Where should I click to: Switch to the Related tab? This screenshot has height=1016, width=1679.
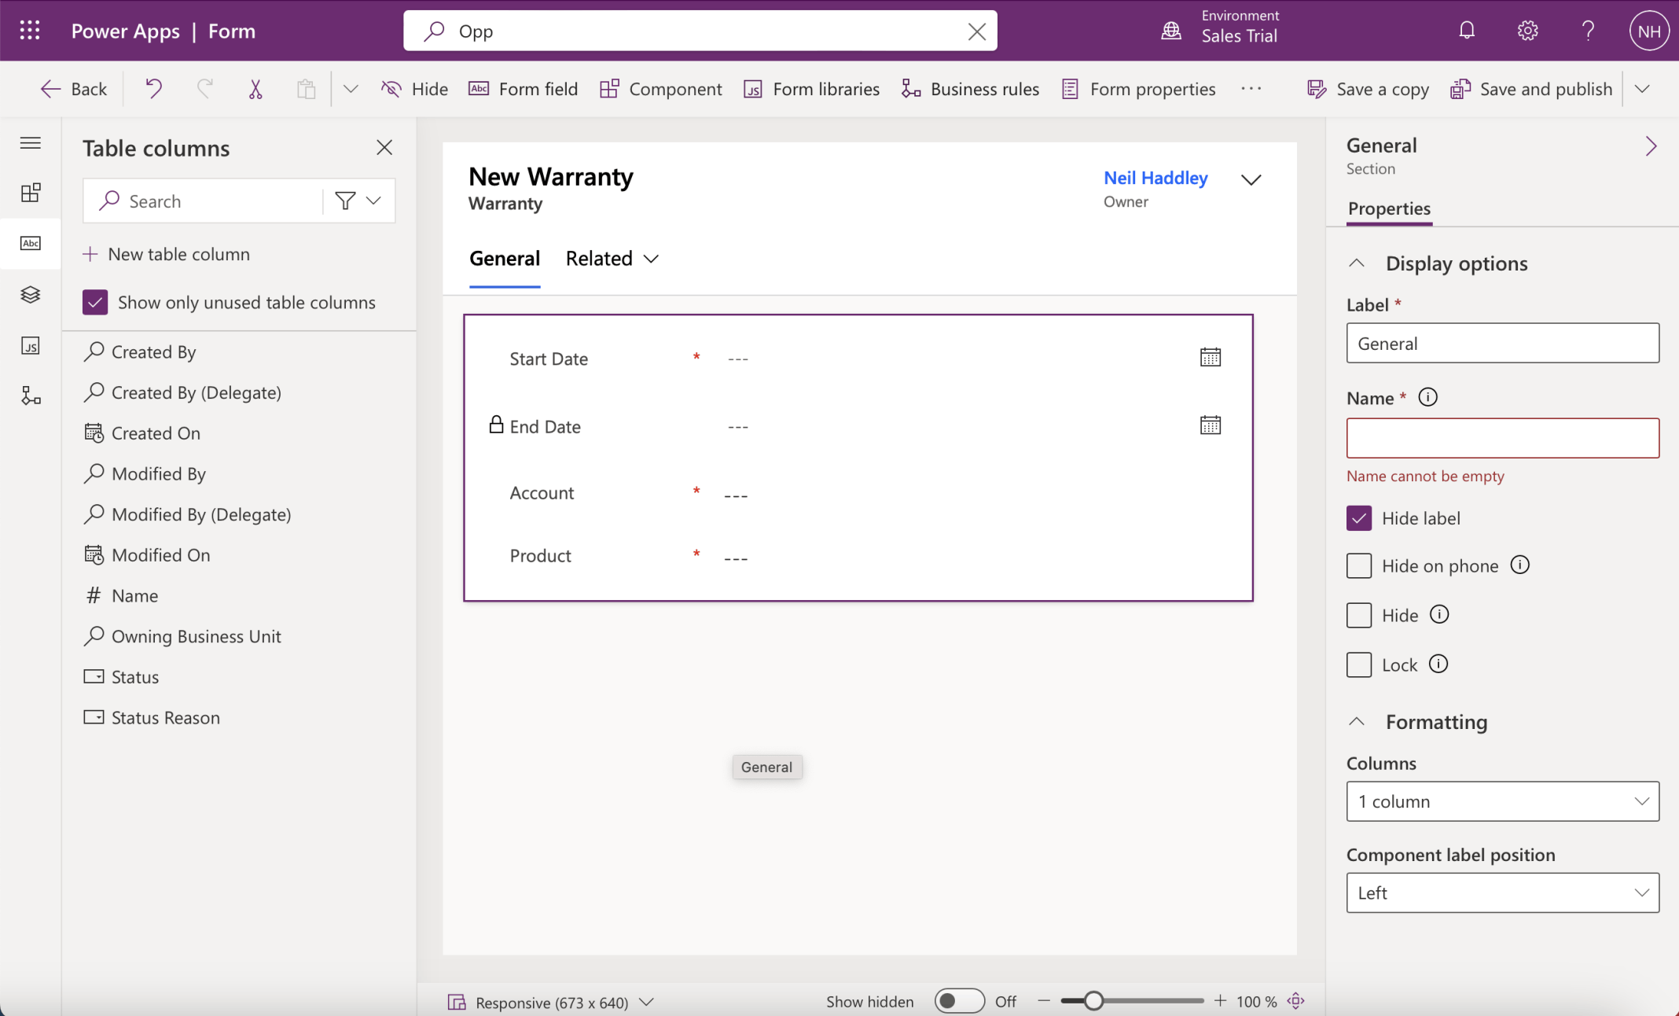click(599, 258)
